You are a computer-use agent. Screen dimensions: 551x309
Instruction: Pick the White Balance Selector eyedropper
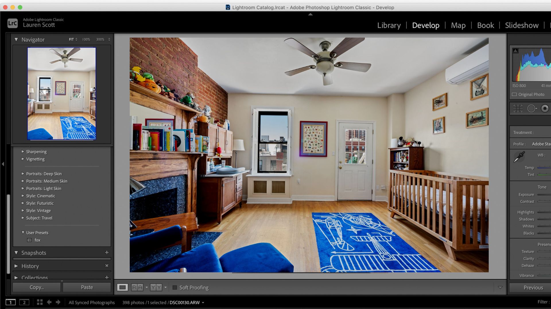pos(519,157)
